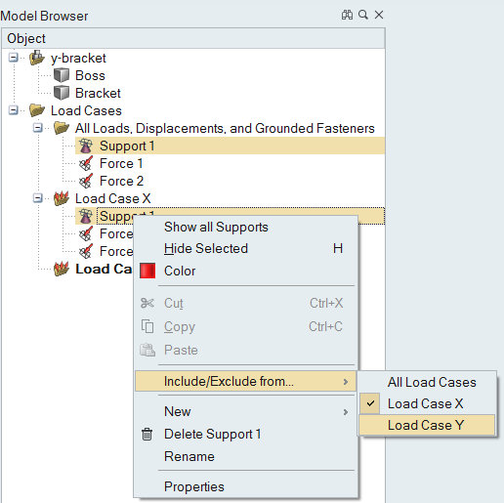Viewport: 504px width, 503px height.
Task: Click the Load Case X flame icon
Action: [x=62, y=198]
